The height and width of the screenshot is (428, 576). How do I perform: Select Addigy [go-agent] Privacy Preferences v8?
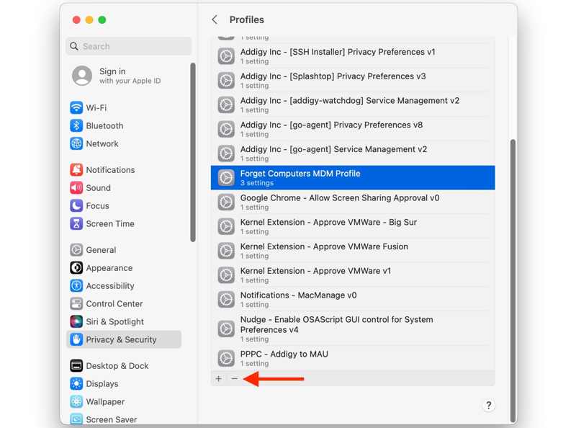353,129
